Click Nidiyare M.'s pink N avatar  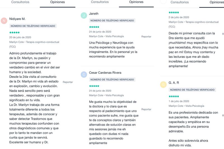[x=4, y=20]
